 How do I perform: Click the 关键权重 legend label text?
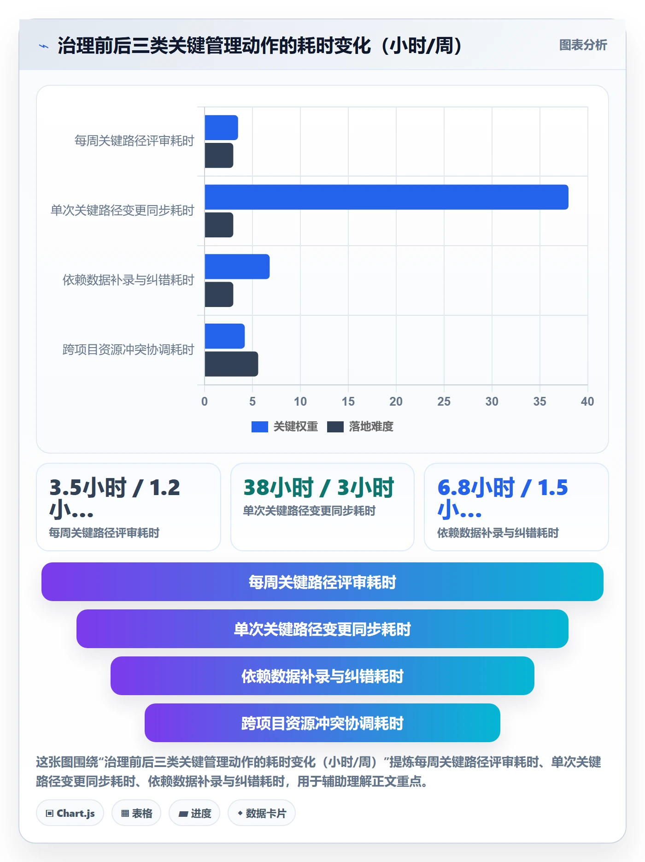pyautogui.click(x=295, y=427)
